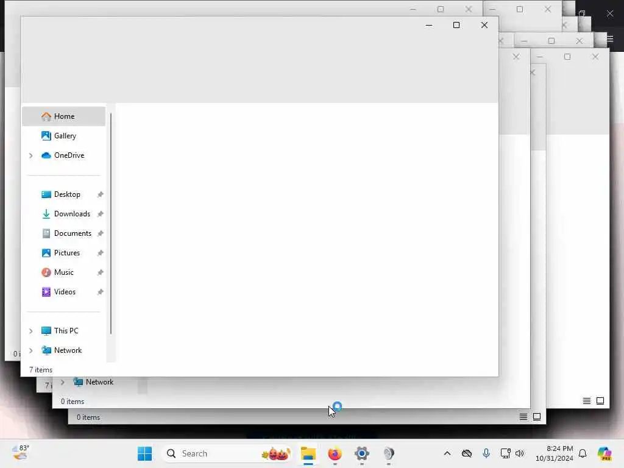Image resolution: width=624 pixels, height=468 pixels.
Task: Open Home in the front Explorer sidebar
Action: pyautogui.click(x=63, y=116)
